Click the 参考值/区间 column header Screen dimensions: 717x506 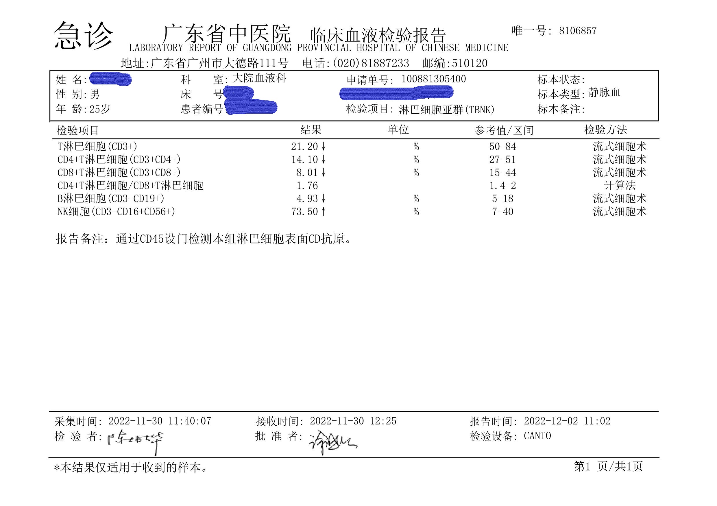(504, 130)
